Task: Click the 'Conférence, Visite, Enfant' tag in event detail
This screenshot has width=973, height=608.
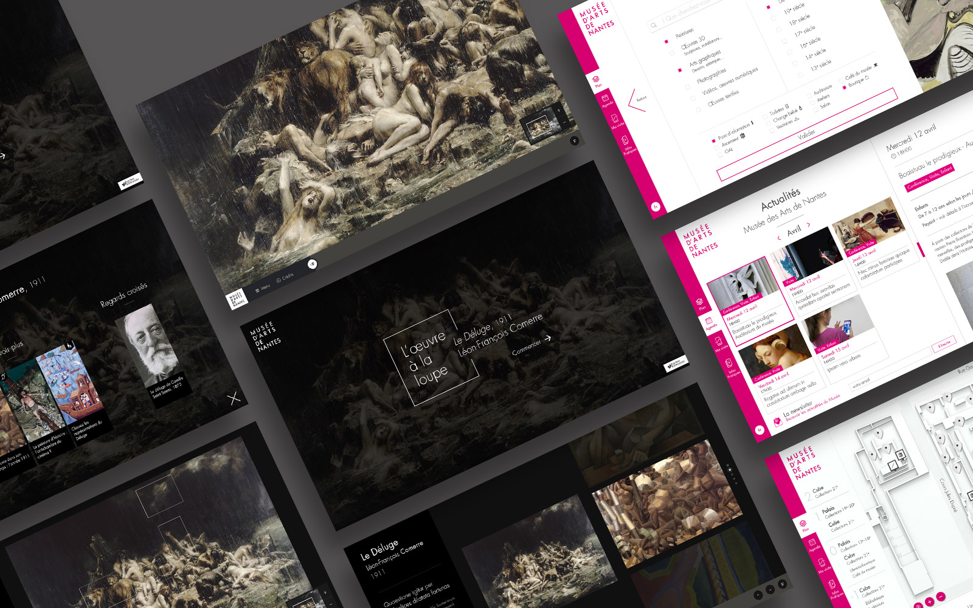Action: click(930, 177)
